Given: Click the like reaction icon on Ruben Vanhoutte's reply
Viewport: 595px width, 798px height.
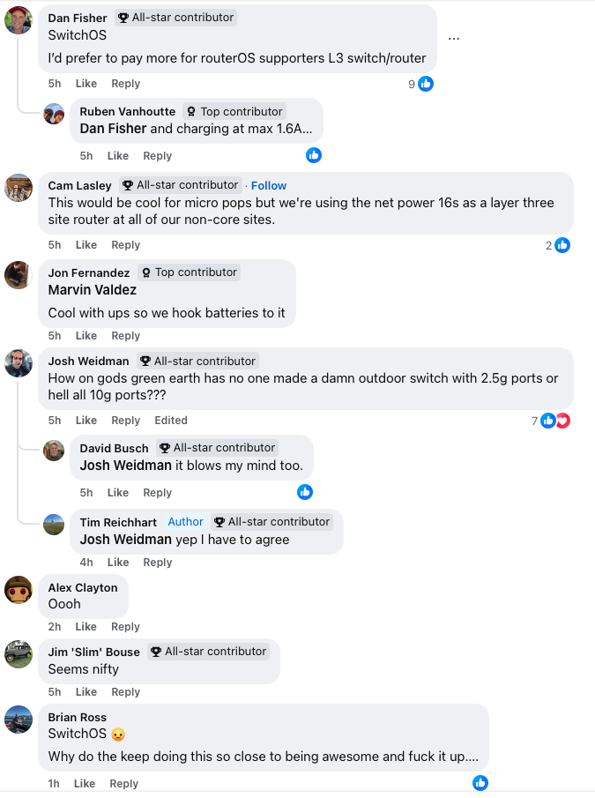Looking at the screenshot, I should [314, 155].
